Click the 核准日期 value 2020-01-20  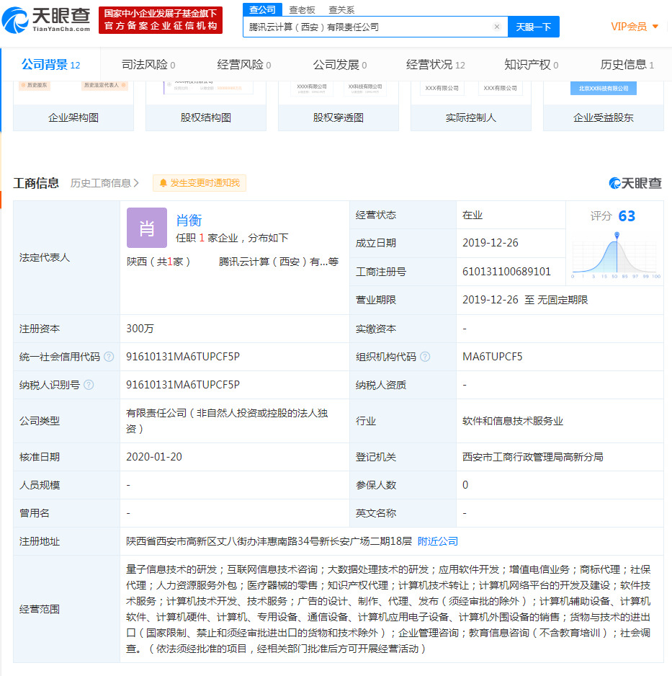pos(154,457)
